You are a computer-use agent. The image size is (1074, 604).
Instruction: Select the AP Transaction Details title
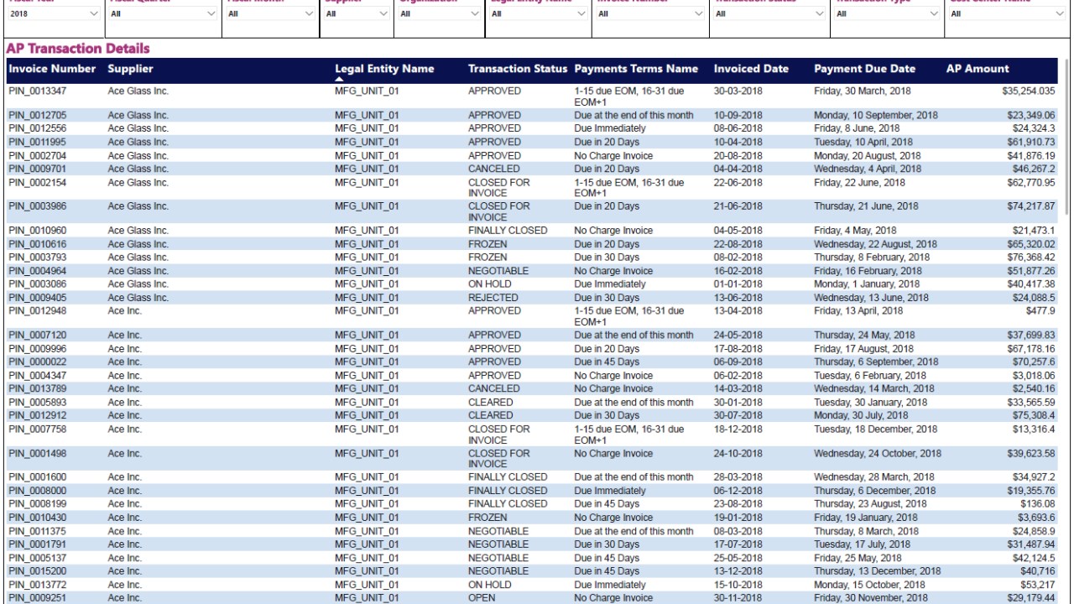[78, 49]
